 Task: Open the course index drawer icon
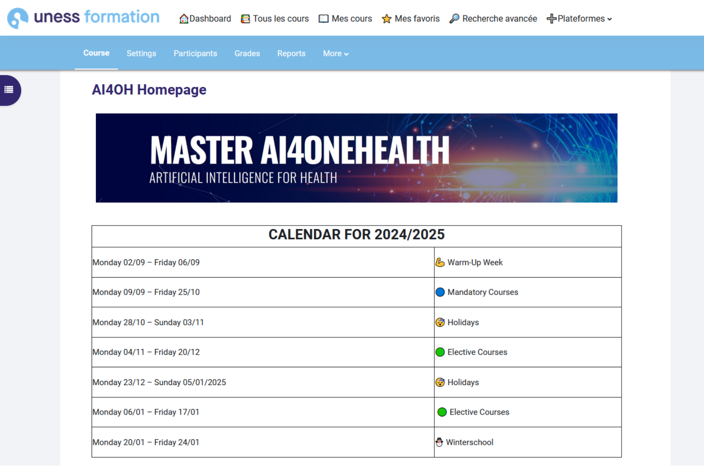pyautogui.click(x=9, y=90)
